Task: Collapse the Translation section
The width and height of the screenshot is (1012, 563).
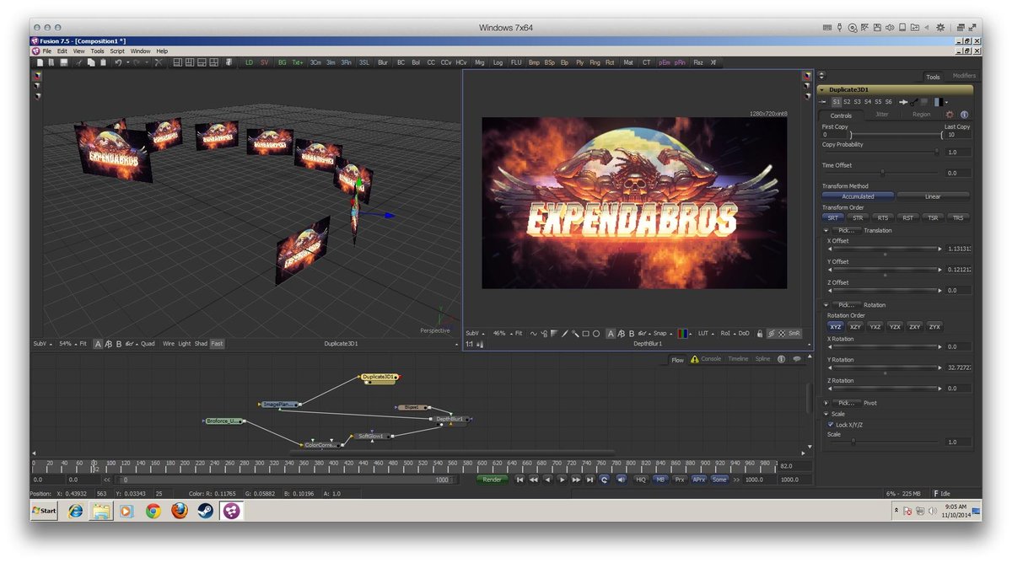Action: [x=826, y=230]
